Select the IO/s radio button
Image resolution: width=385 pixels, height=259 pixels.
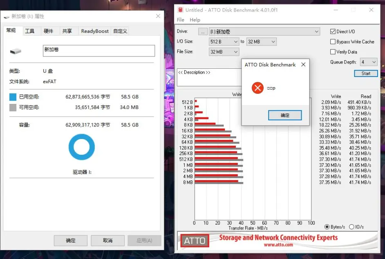(351, 227)
